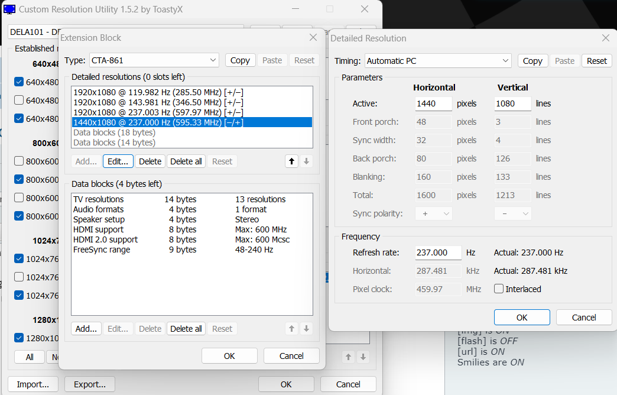Open the horizontal sync polarity dropdown
617x395 pixels.
tap(434, 213)
